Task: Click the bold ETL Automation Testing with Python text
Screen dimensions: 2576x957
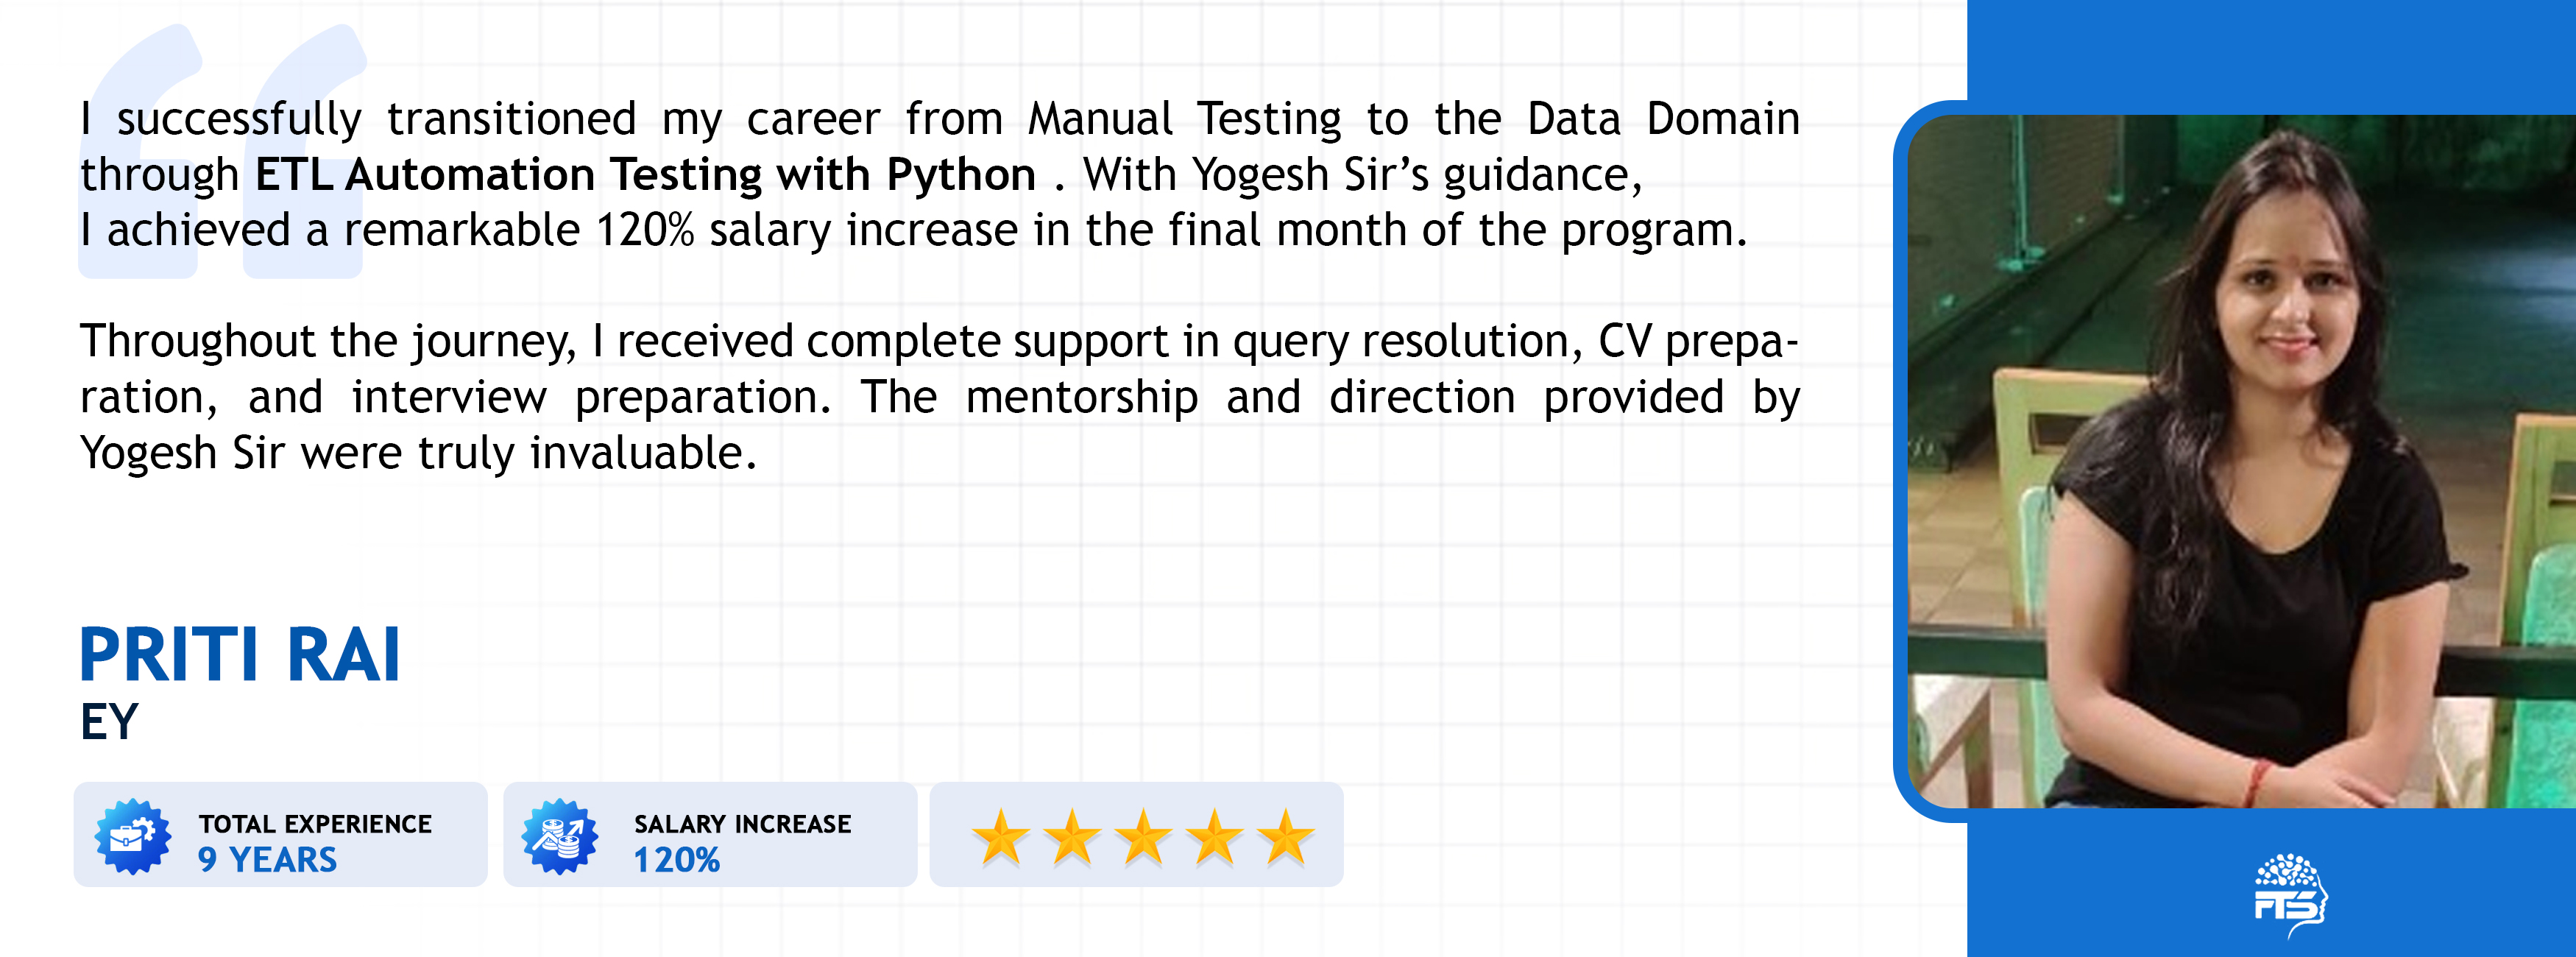Action: (x=645, y=175)
